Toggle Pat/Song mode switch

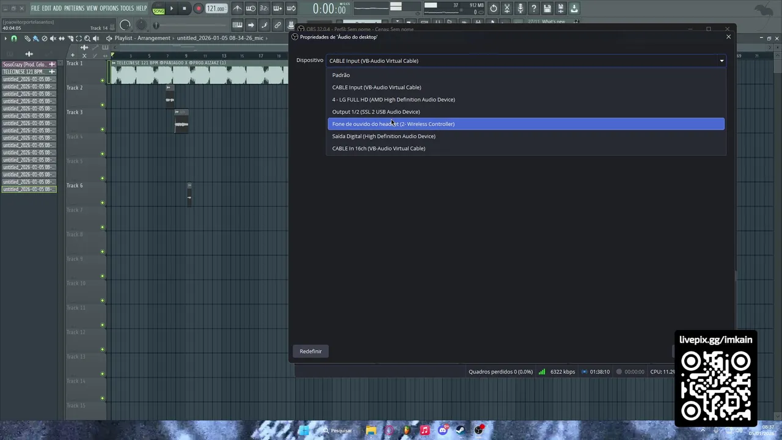158,9
